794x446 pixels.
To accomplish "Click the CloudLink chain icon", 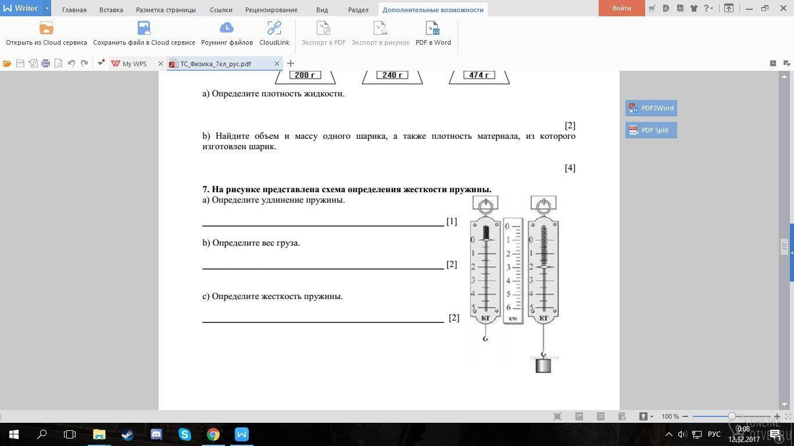I will (274, 28).
